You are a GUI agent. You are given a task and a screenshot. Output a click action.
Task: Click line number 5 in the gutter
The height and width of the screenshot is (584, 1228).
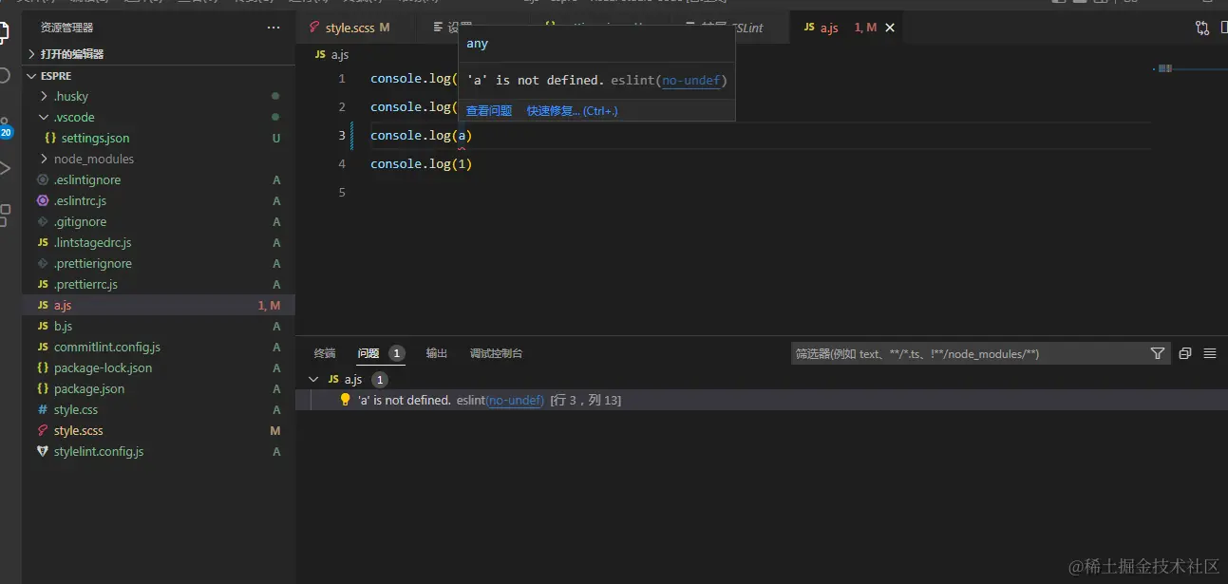coord(342,193)
